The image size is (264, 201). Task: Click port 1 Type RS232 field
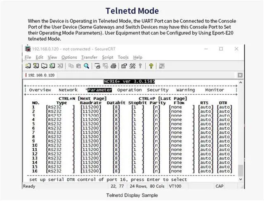point(60,107)
